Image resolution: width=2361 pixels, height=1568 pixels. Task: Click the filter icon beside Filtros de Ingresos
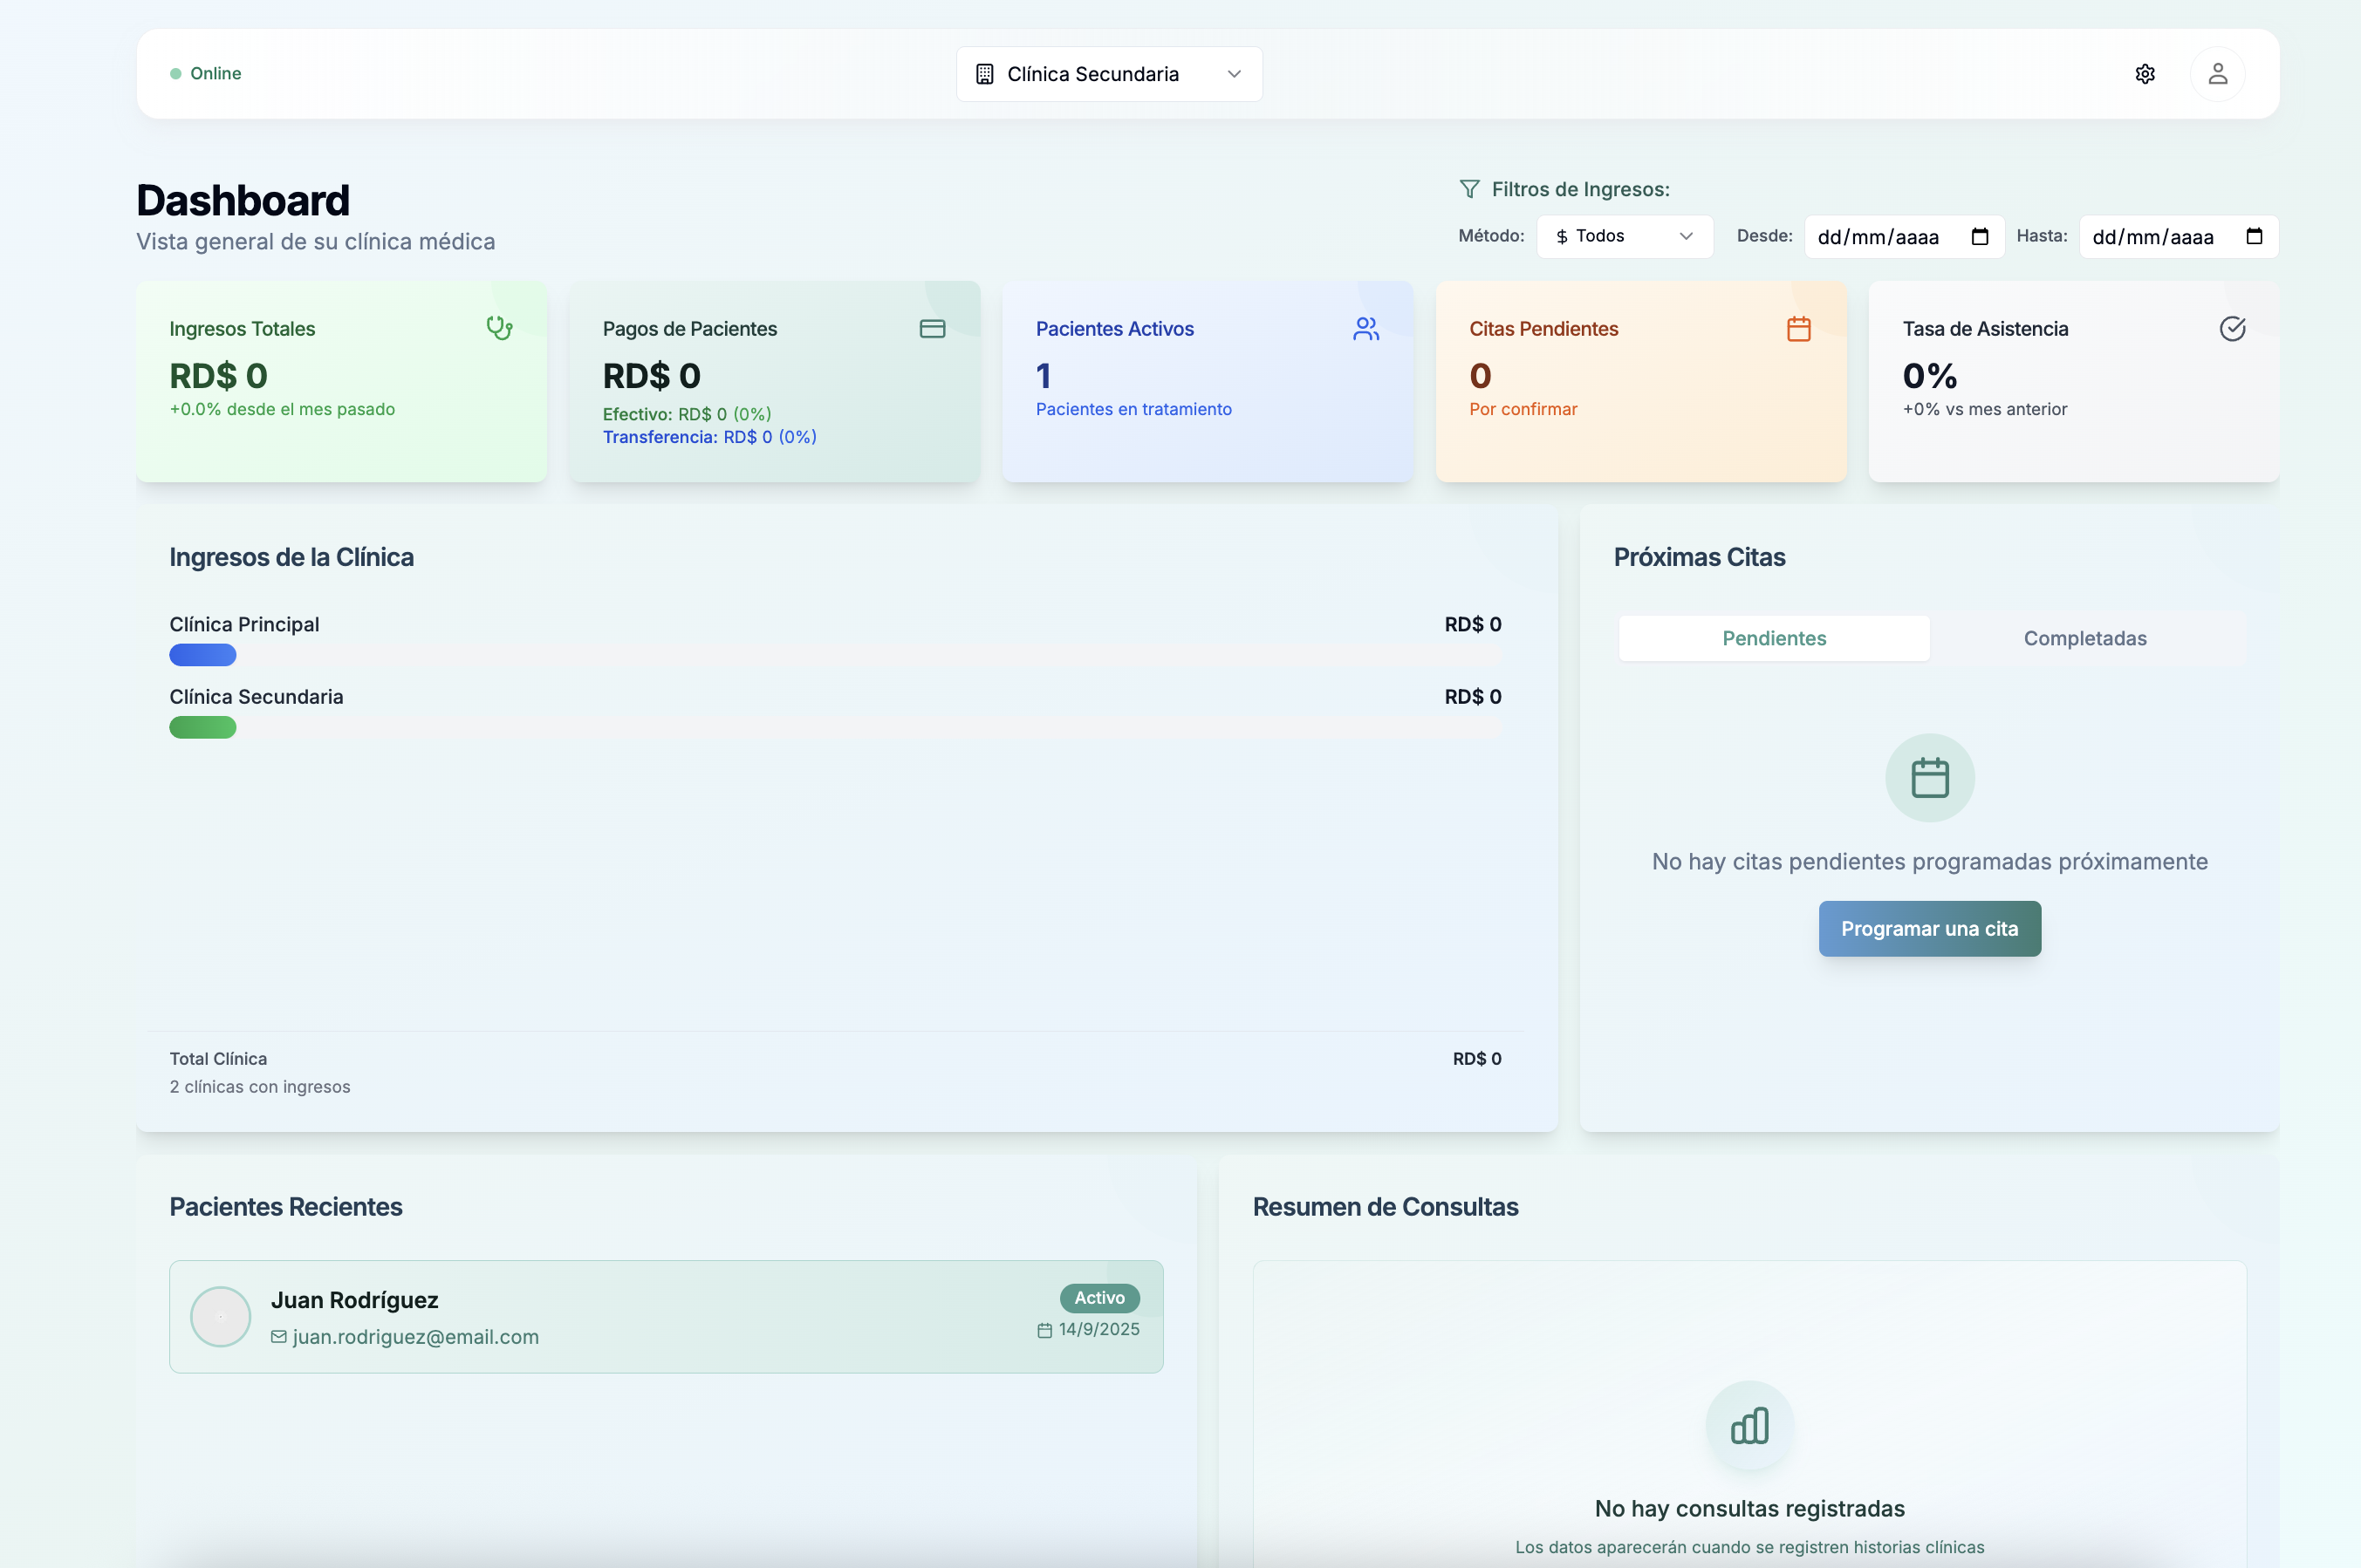[1471, 188]
